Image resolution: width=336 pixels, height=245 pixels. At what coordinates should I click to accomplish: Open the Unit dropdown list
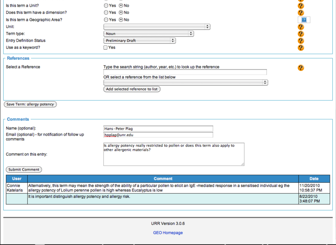coord(157,27)
